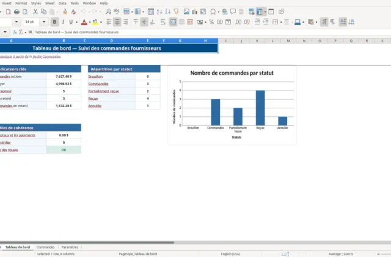Click in the formula input line
The height and width of the screenshot is (257, 391).
212,32
